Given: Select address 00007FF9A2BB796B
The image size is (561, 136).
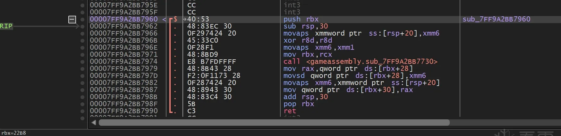Looking at the screenshot, I should tap(124, 40).
